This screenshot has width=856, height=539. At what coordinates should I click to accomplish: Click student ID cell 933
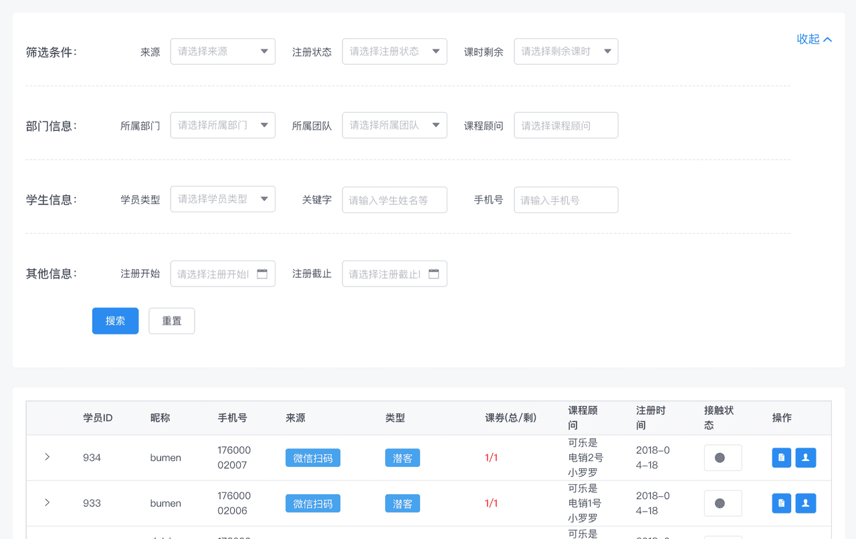[x=92, y=503]
